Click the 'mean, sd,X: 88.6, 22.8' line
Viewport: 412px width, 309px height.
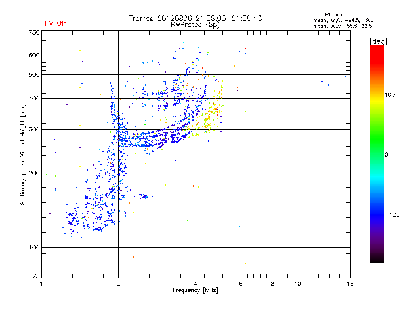pos(342,26)
